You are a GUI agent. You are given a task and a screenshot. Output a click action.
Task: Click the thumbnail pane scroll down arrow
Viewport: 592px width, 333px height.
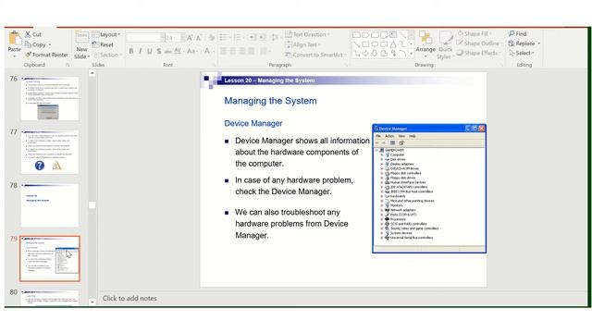click(x=92, y=302)
